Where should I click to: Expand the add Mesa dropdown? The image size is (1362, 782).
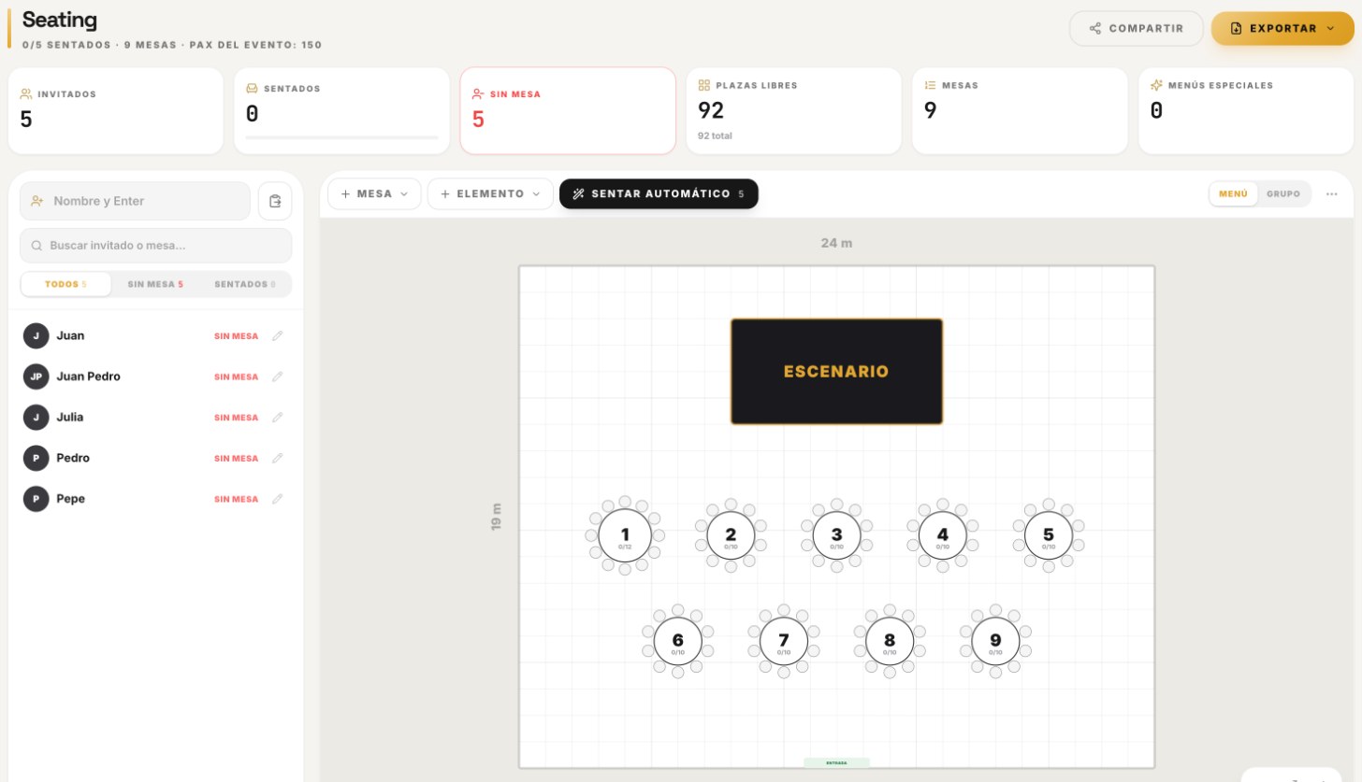[374, 194]
